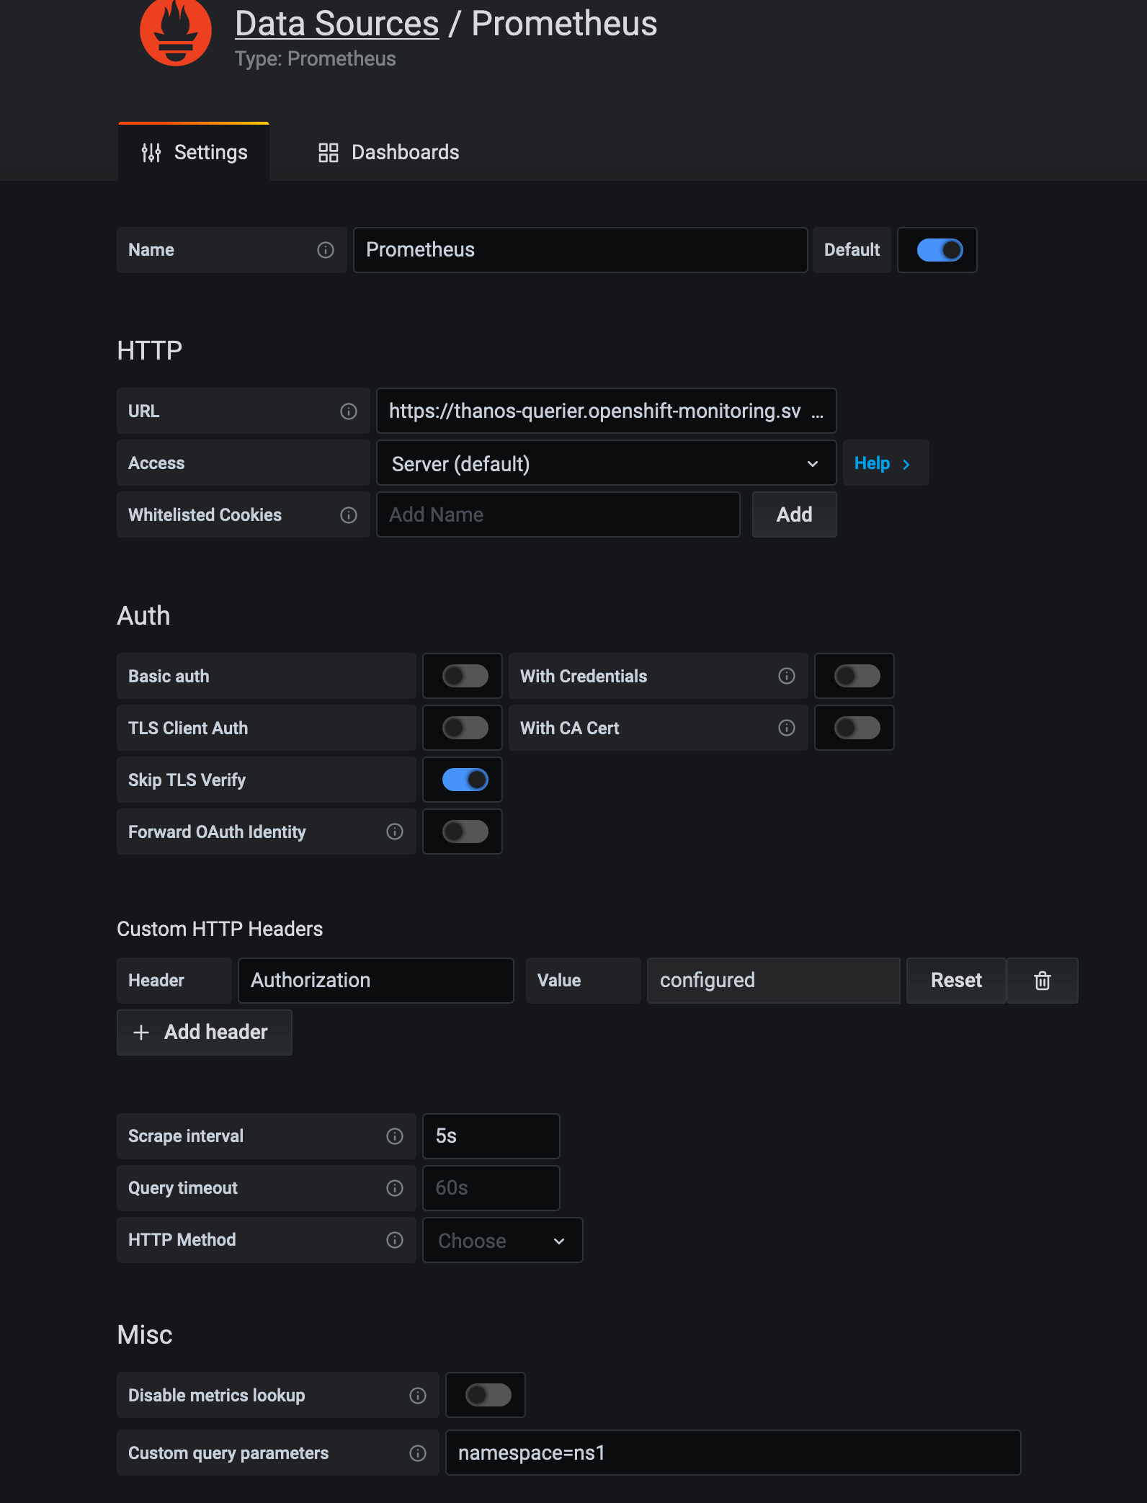Viewport: 1147px width, 1503px height.
Task: Open the HTTP Method Choose dropdown
Action: [x=502, y=1240]
